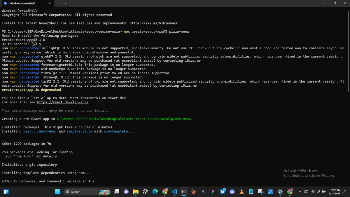Click the touch keyboard tray icon

click(306, 192)
